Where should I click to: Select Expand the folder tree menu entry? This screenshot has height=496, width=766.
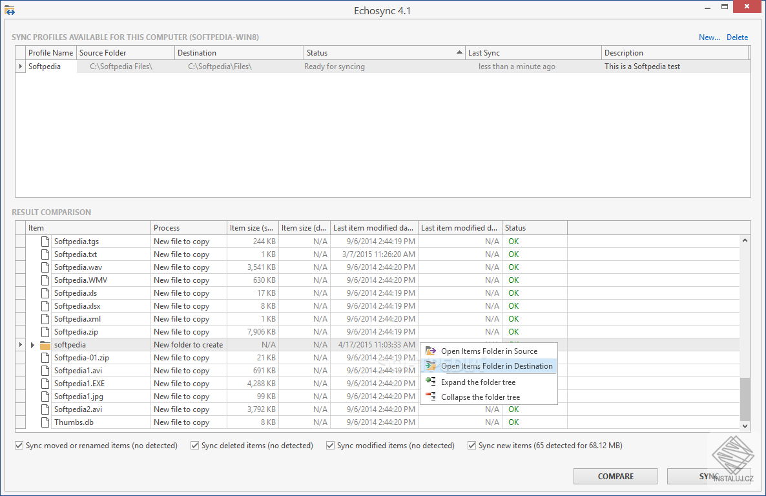coord(488,382)
